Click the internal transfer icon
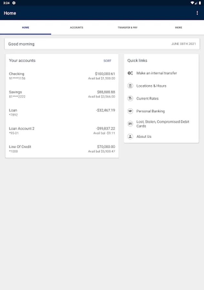Viewport: 204px width, 290px height. 130,73
